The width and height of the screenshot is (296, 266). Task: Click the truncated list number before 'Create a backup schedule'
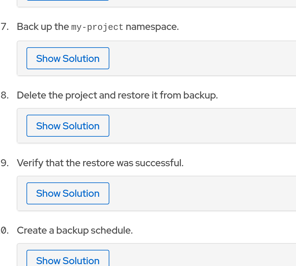click(x=4, y=230)
